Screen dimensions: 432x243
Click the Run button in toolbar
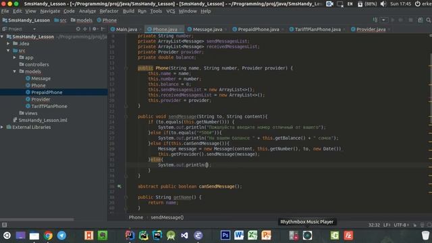[x=393, y=20]
